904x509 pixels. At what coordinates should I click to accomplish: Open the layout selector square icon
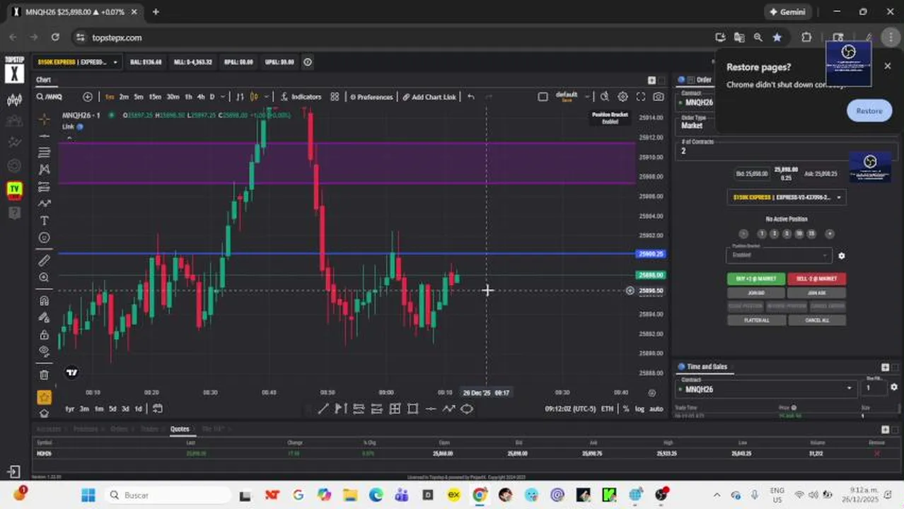click(543, 97)
